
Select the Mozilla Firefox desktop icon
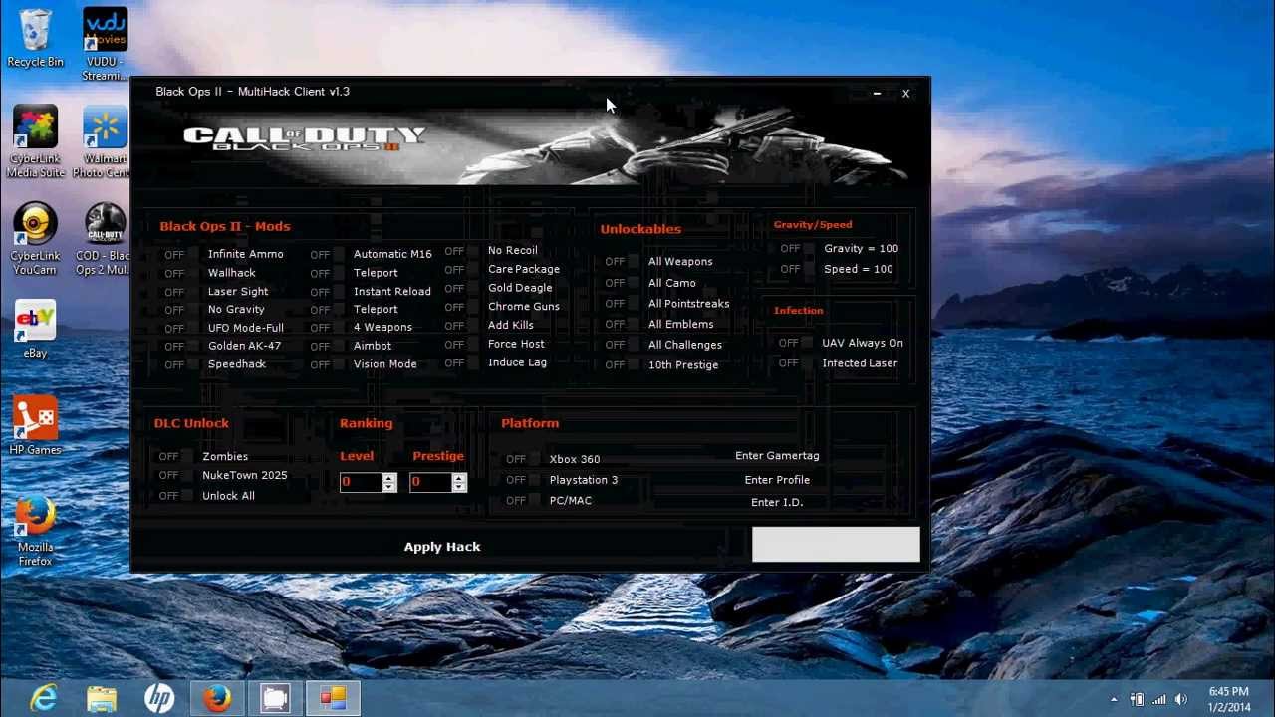(35, 531)
